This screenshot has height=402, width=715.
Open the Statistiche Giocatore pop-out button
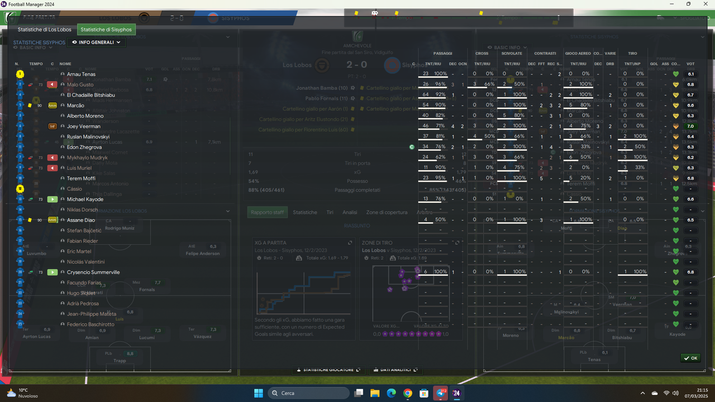tap(328, 370)
